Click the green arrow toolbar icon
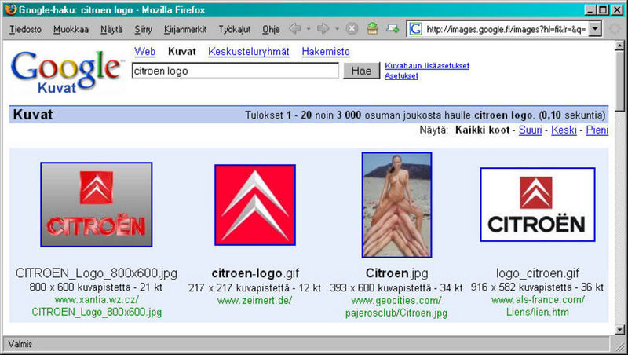 tap(392, 28)
